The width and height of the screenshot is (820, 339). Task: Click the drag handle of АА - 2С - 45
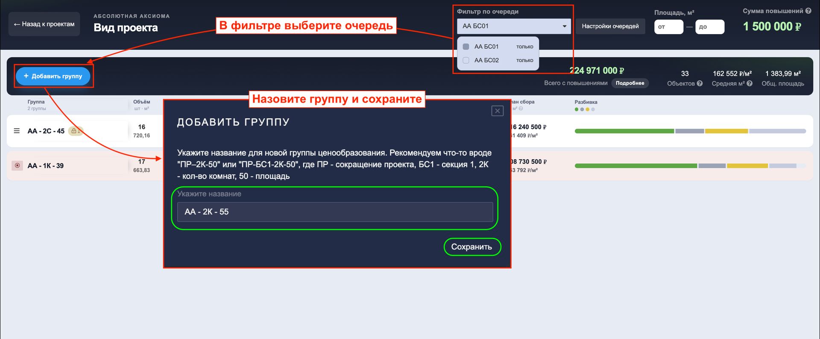pyautogui.click(x=17, y=131)
